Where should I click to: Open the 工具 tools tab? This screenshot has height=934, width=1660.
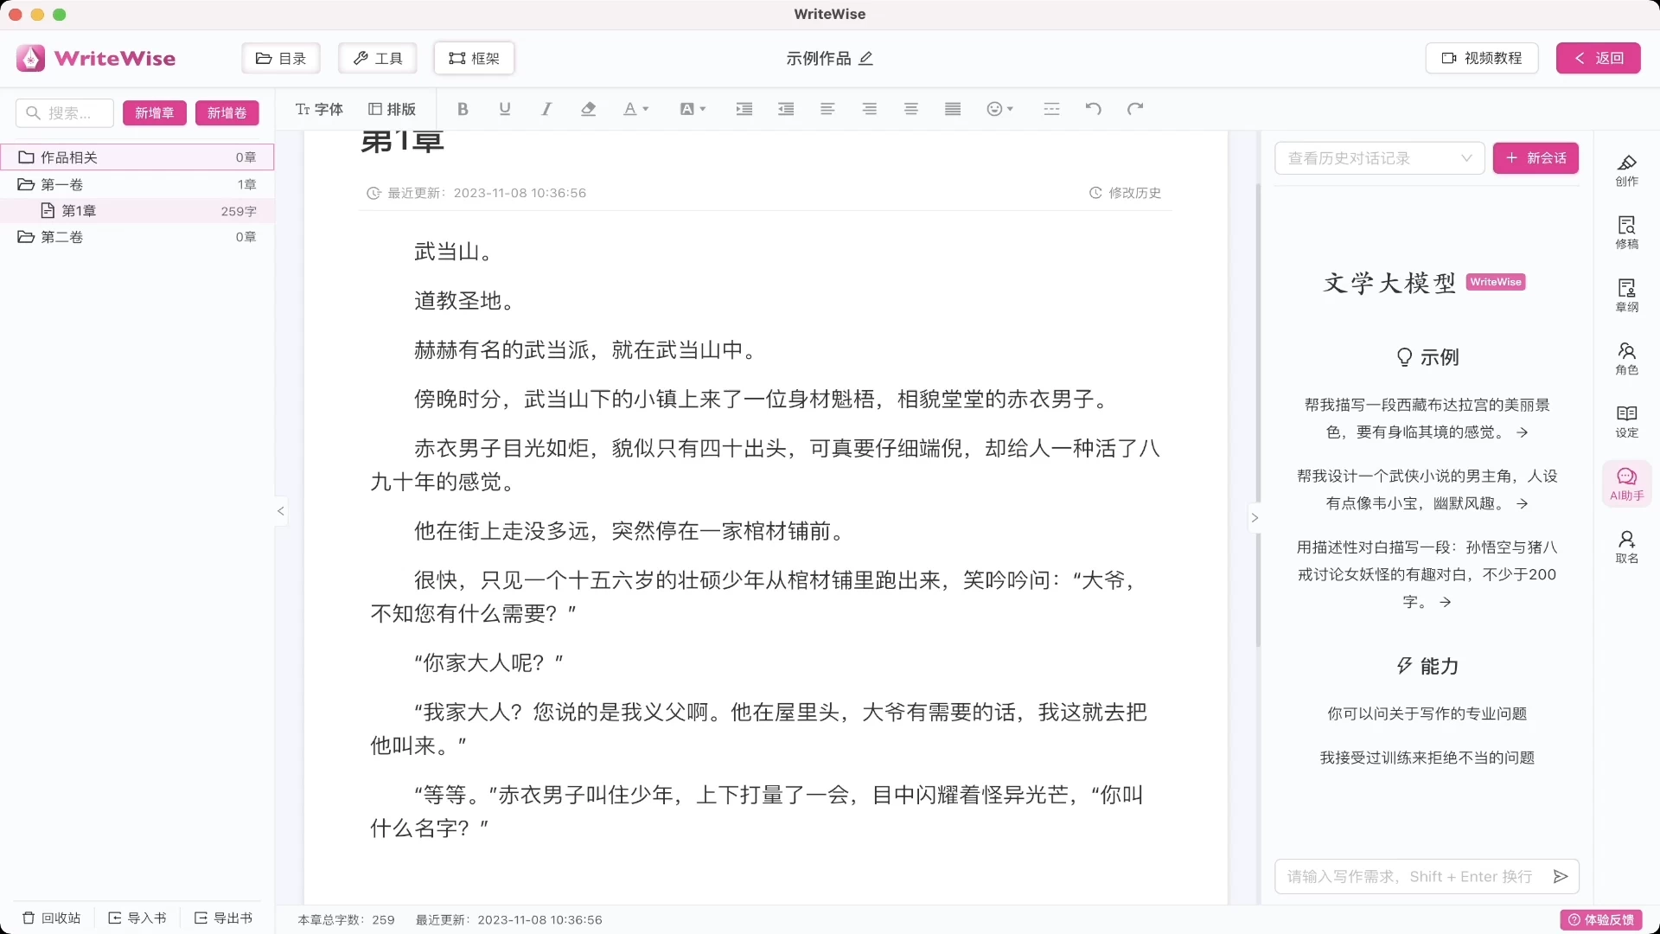point(378,58)
